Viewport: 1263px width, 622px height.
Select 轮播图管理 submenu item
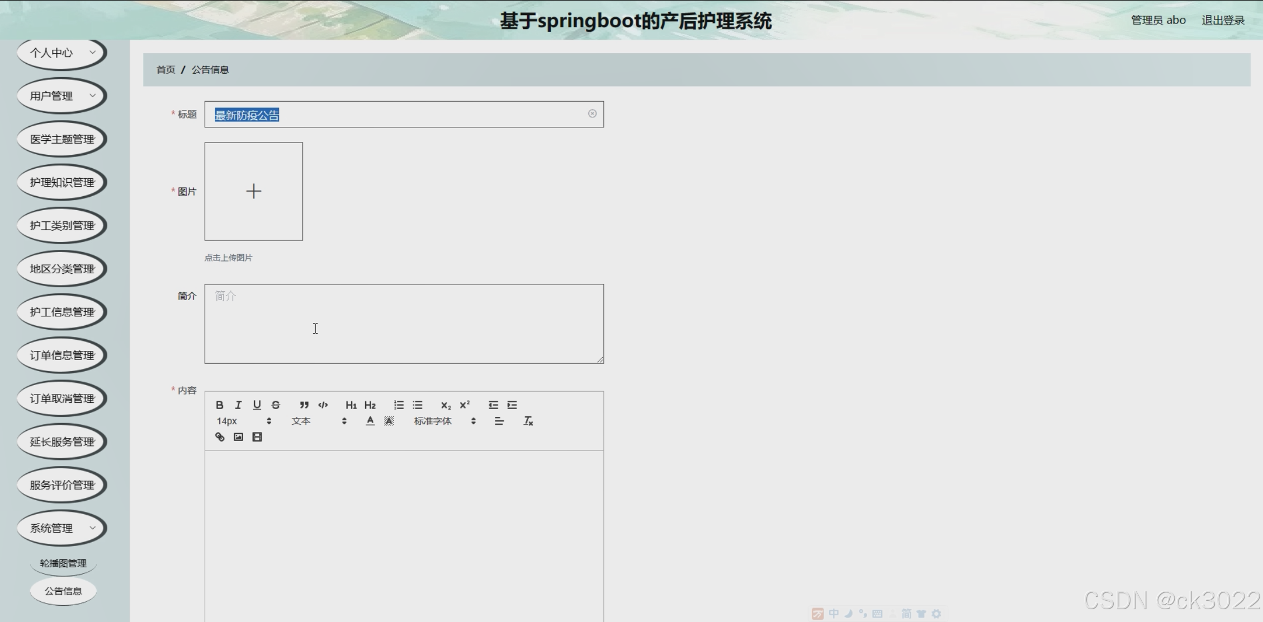[x=63, y=563]
